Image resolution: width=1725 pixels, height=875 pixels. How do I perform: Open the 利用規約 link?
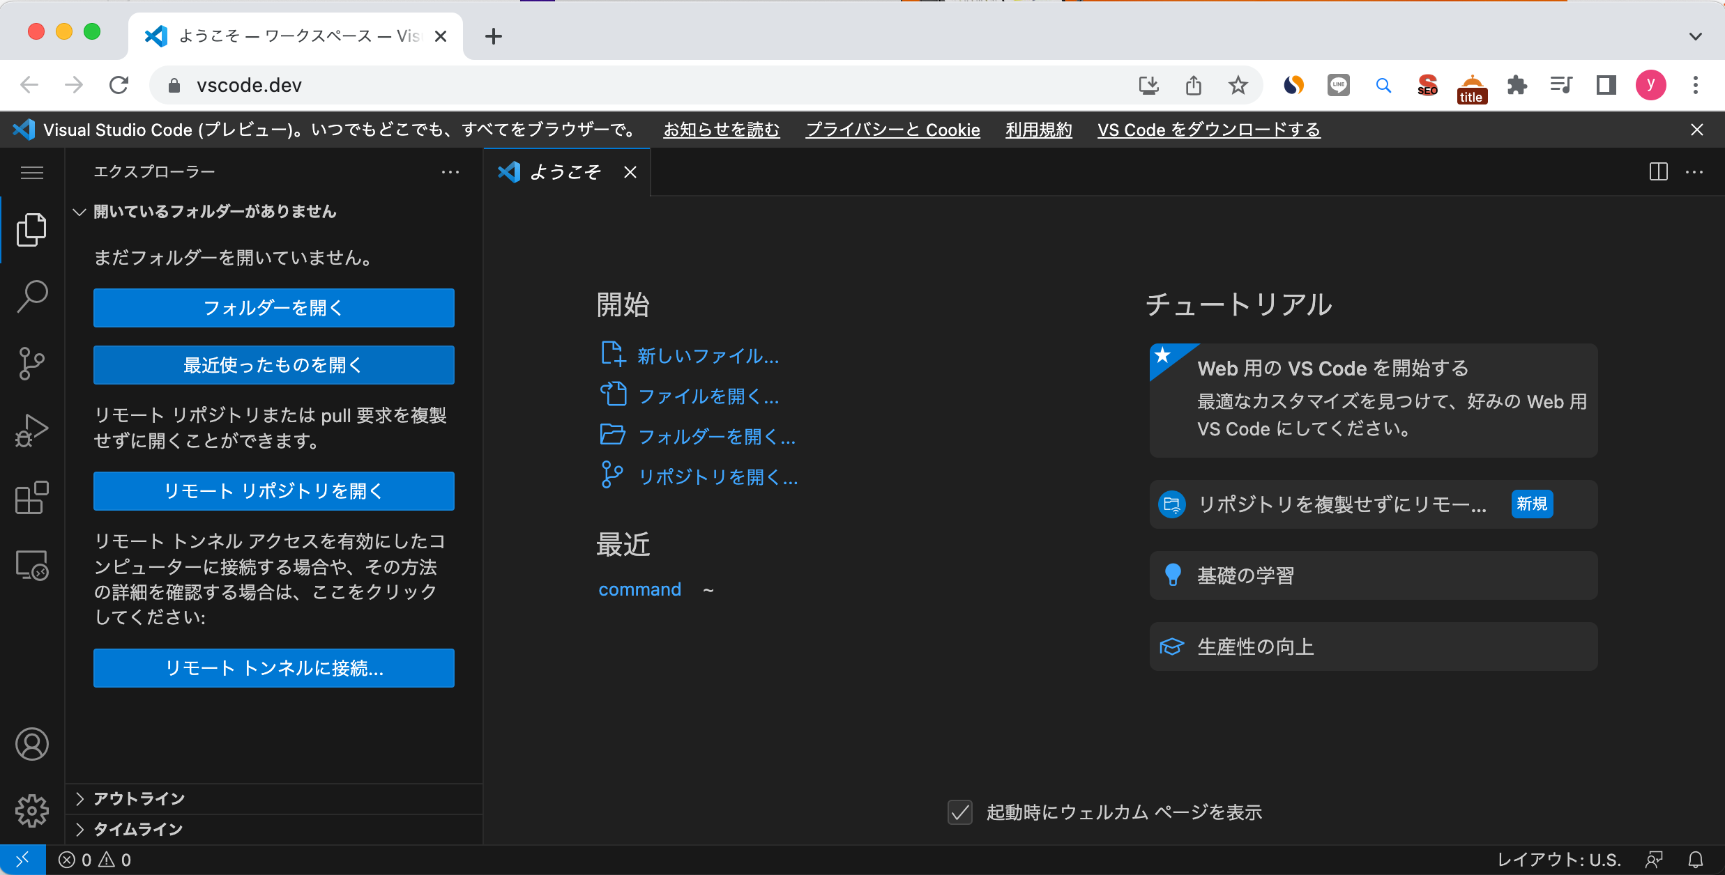pyautogui.click(x=1039, y=130)
